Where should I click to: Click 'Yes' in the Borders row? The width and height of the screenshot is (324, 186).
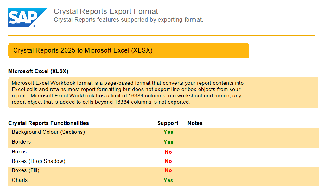(x=168, y=142)
